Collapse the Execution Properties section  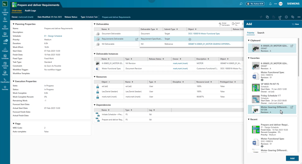(14, 82)
